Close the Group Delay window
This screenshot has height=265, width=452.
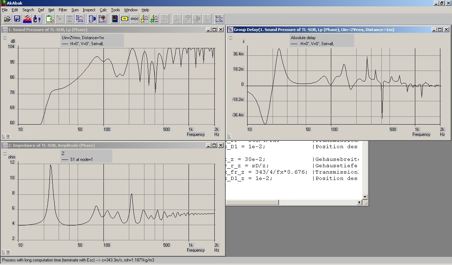point(446,30)
